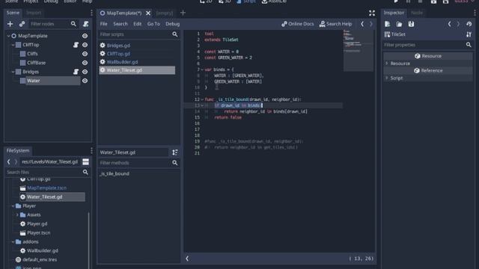This screenshot has height=269, width=479.
Task: Switch to the Node tab
Action: tap(417, 13)
